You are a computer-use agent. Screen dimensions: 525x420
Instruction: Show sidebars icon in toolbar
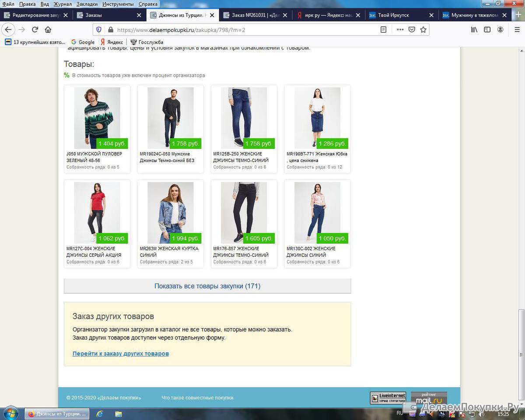coord(487,30)
